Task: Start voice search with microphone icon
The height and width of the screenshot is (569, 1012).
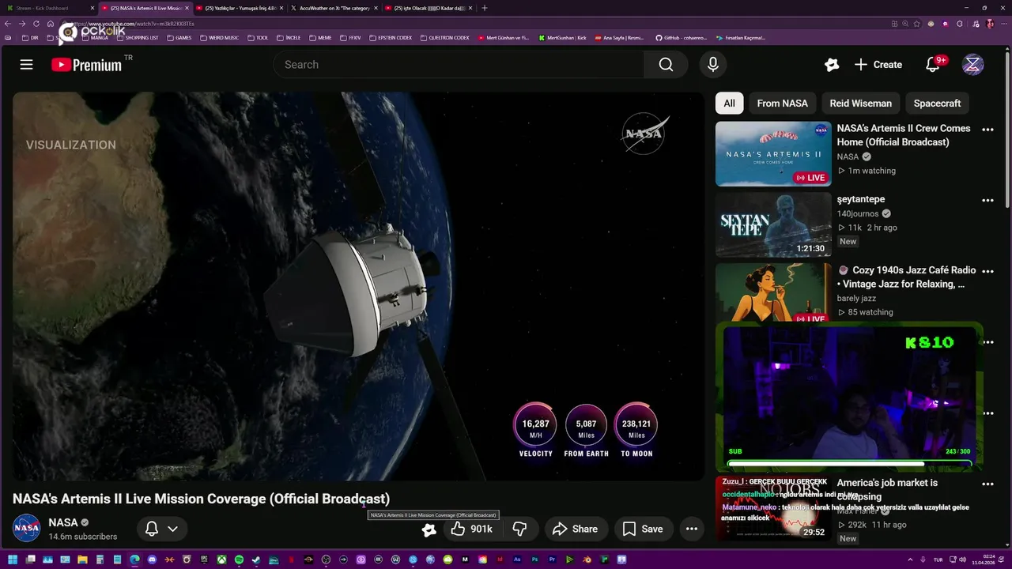Action: pyautogui.click(x=713, y=65)
